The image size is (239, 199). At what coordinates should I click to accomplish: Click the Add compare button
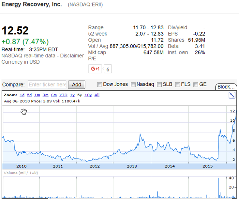[77, 85]
